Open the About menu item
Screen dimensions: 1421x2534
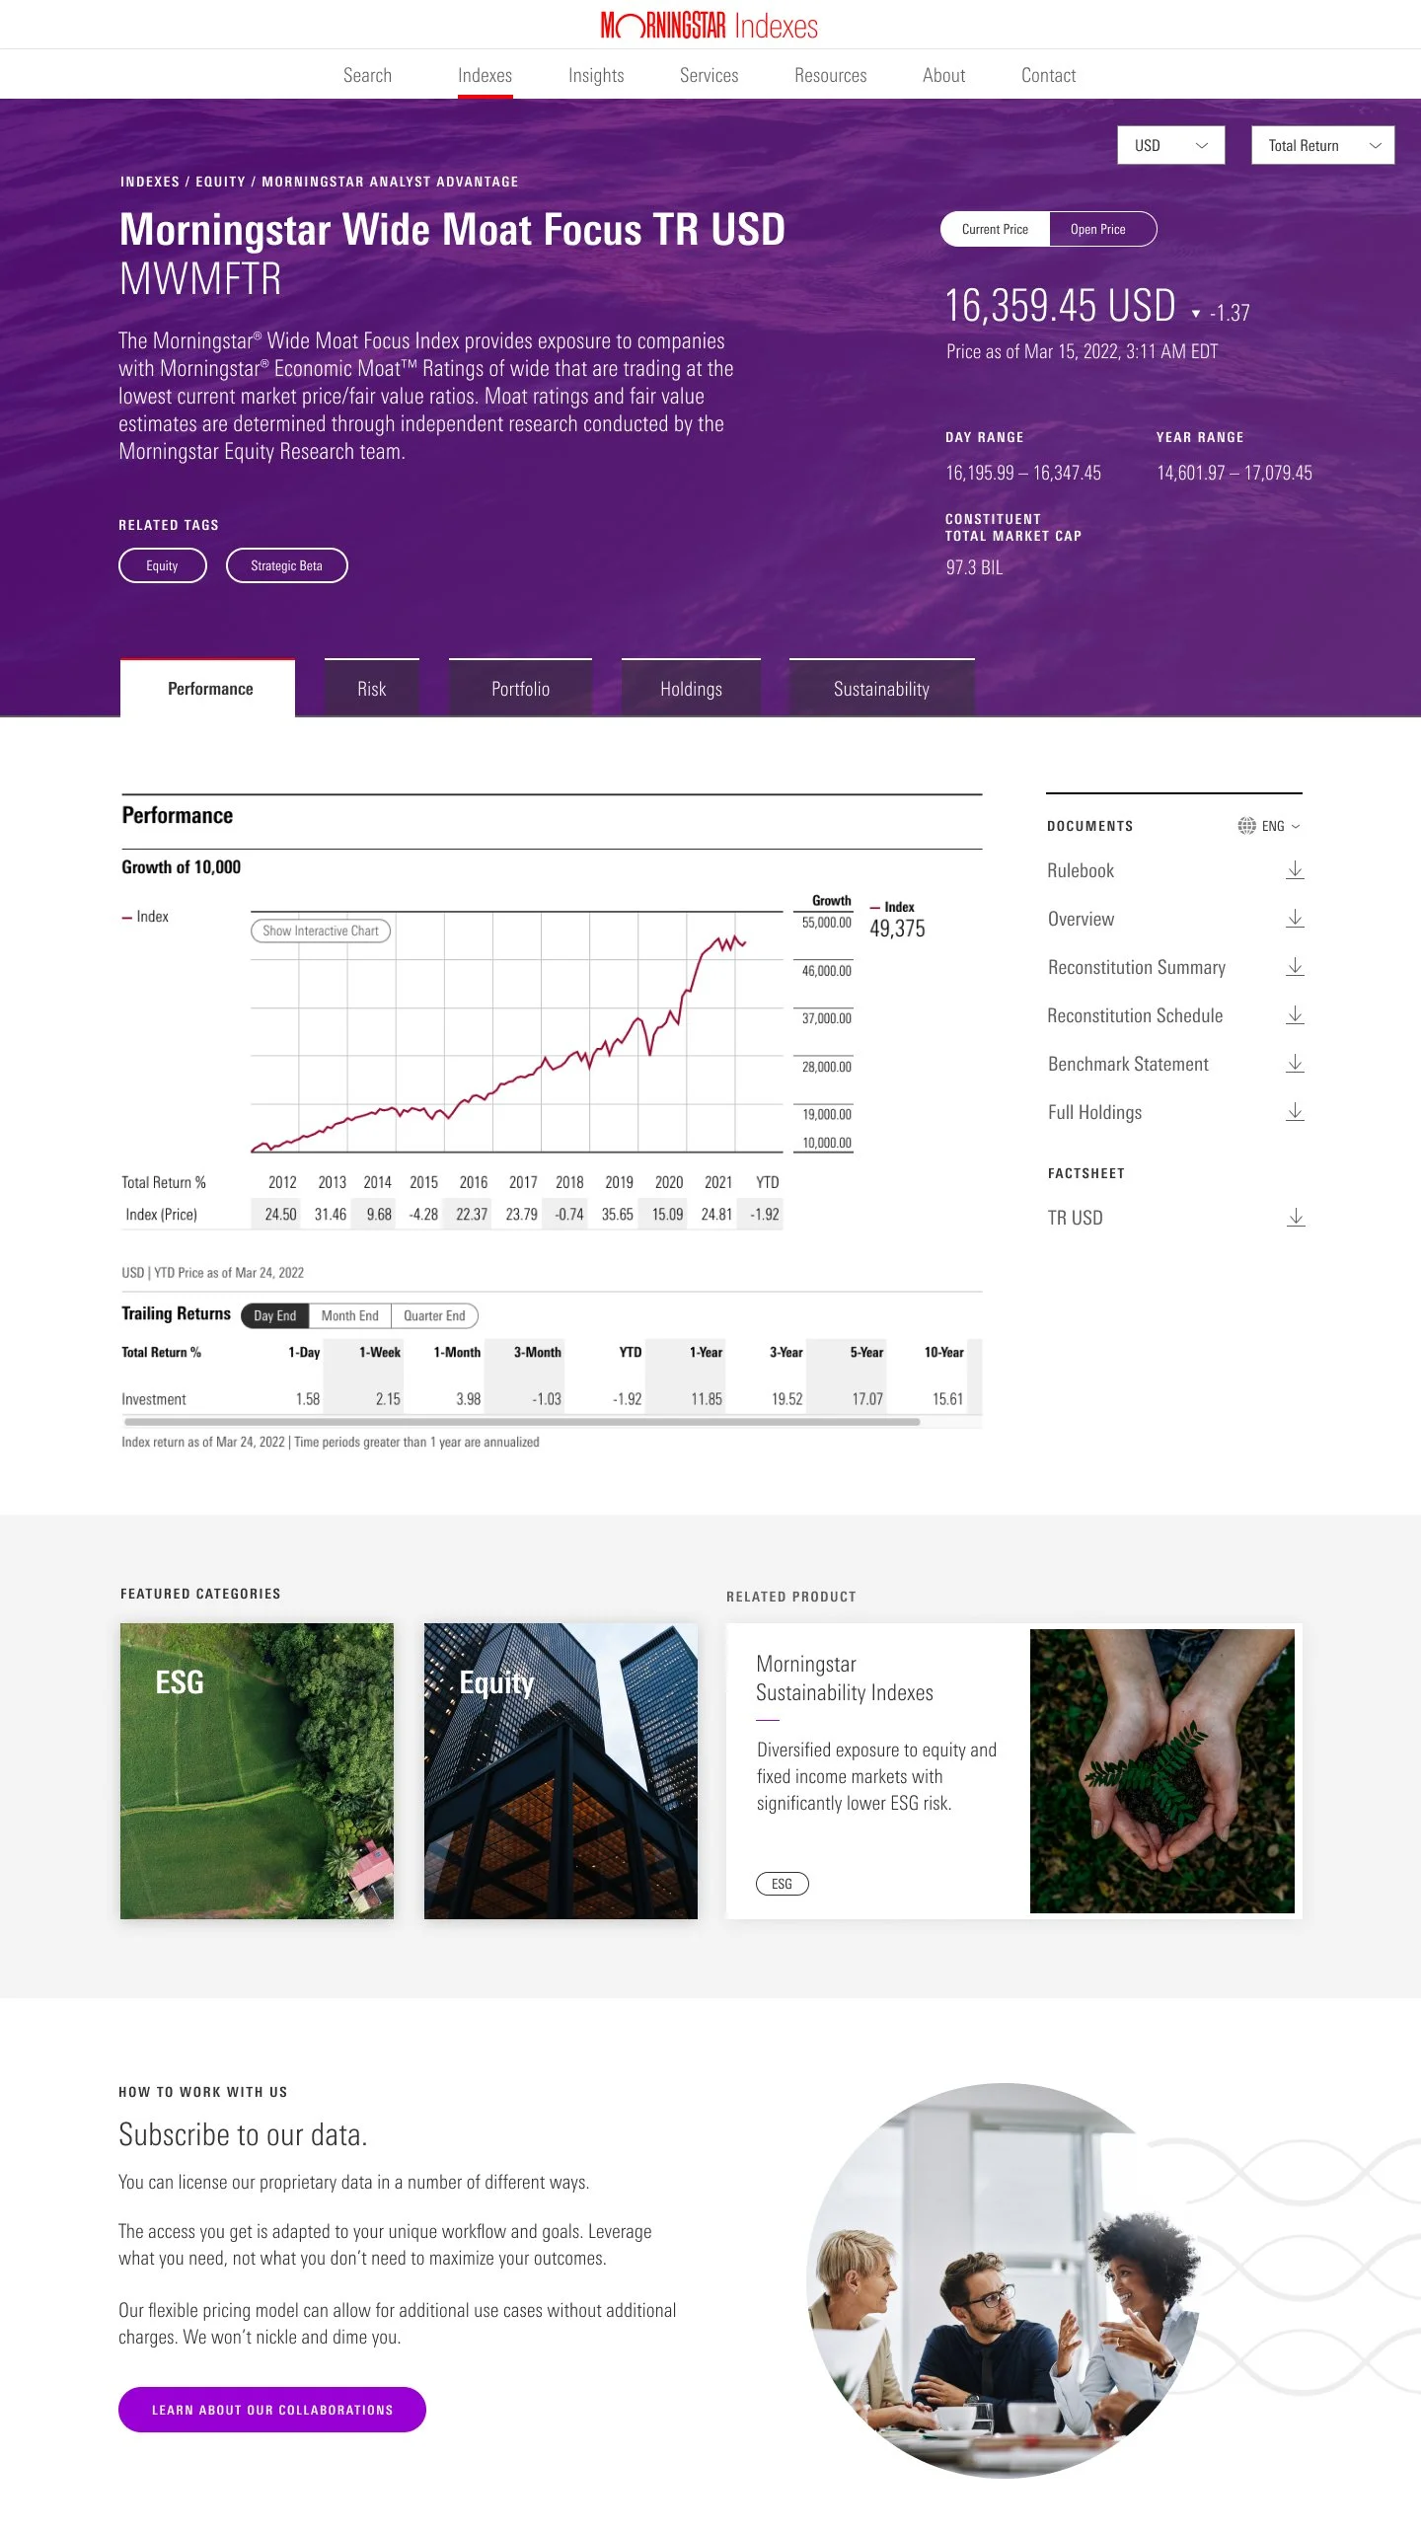click(x=943, y=75)
